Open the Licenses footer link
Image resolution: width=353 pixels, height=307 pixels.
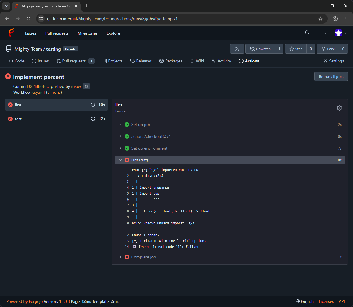326,301
